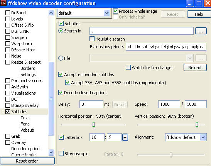Minimize the ffdshow configuration window

190,3
